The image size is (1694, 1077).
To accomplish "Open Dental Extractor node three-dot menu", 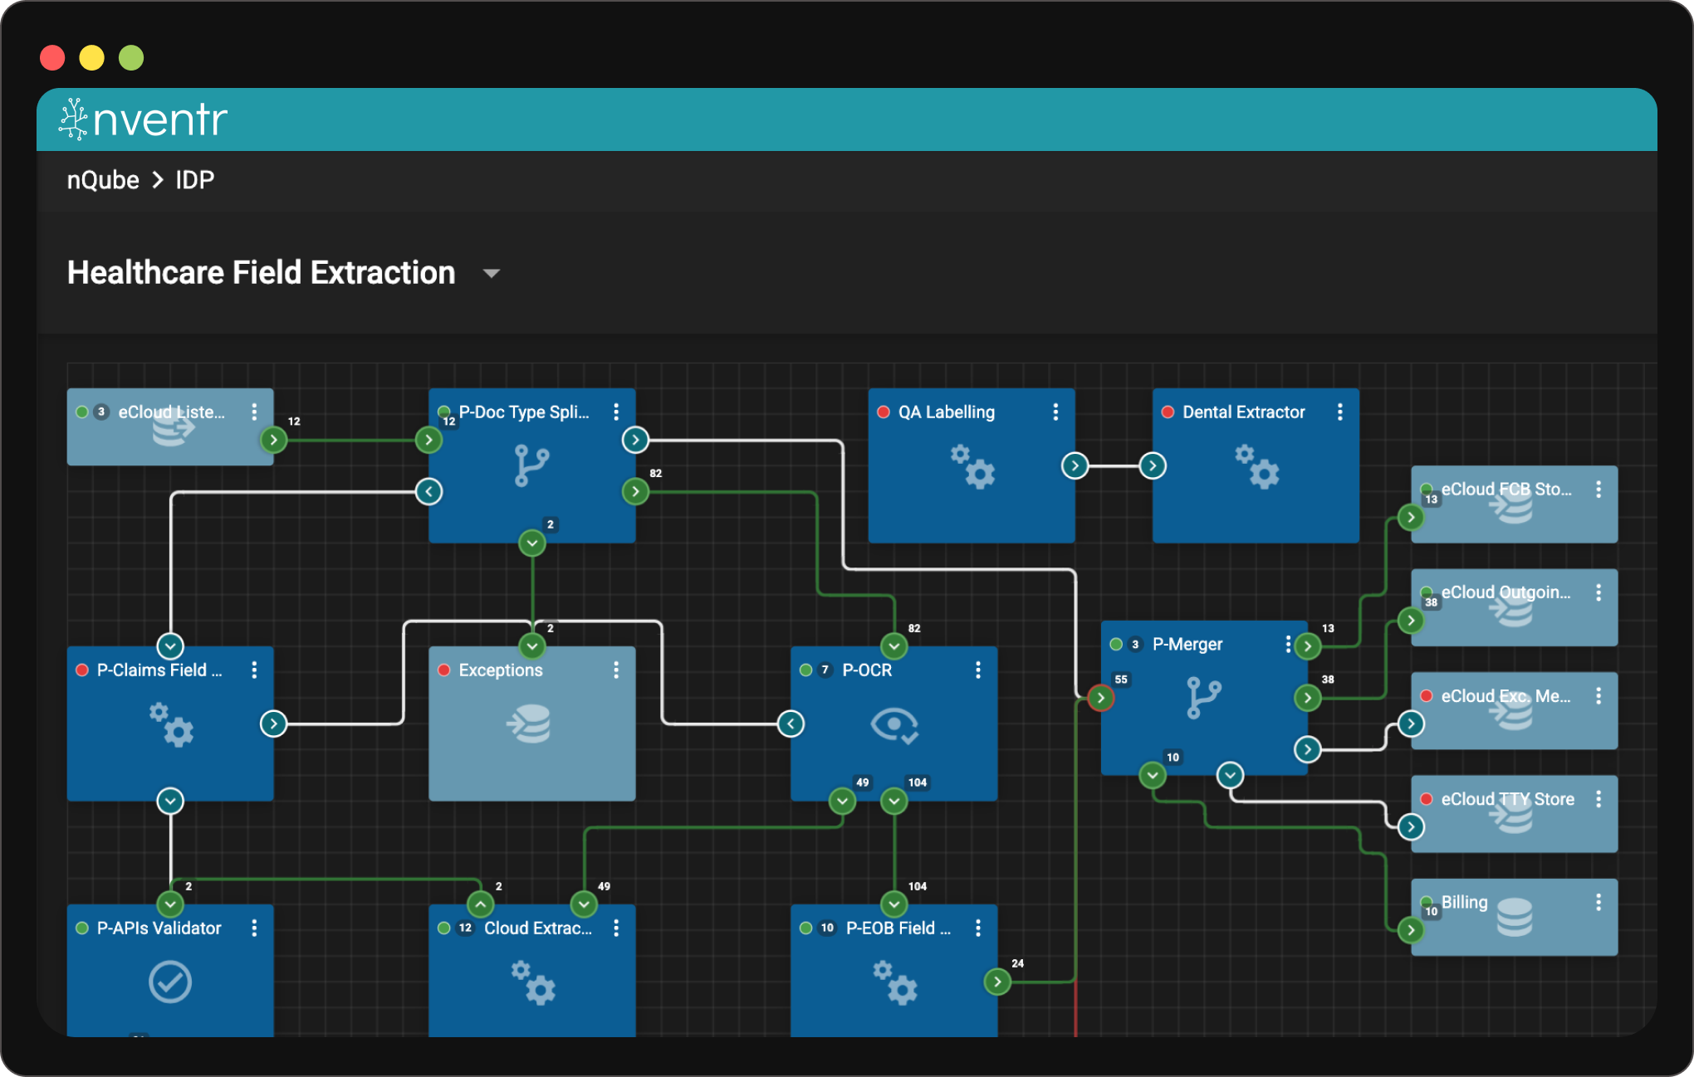I will (1340, 412).
